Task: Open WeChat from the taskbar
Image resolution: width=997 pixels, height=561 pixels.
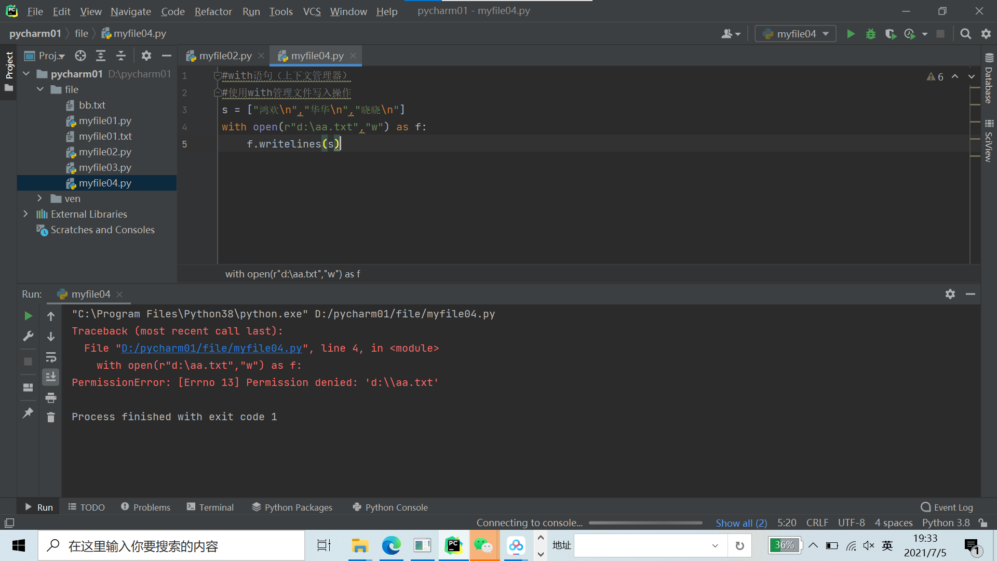Action: pyautogui.click(x=484, y=545)
